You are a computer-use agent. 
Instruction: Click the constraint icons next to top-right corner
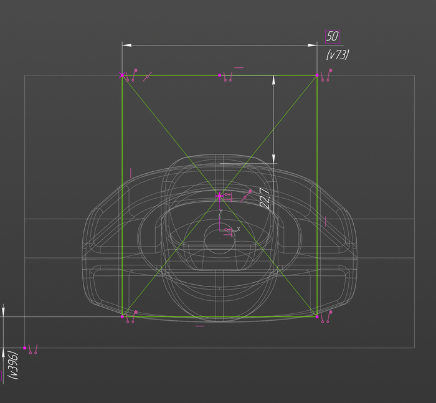(x=326, y=76)
